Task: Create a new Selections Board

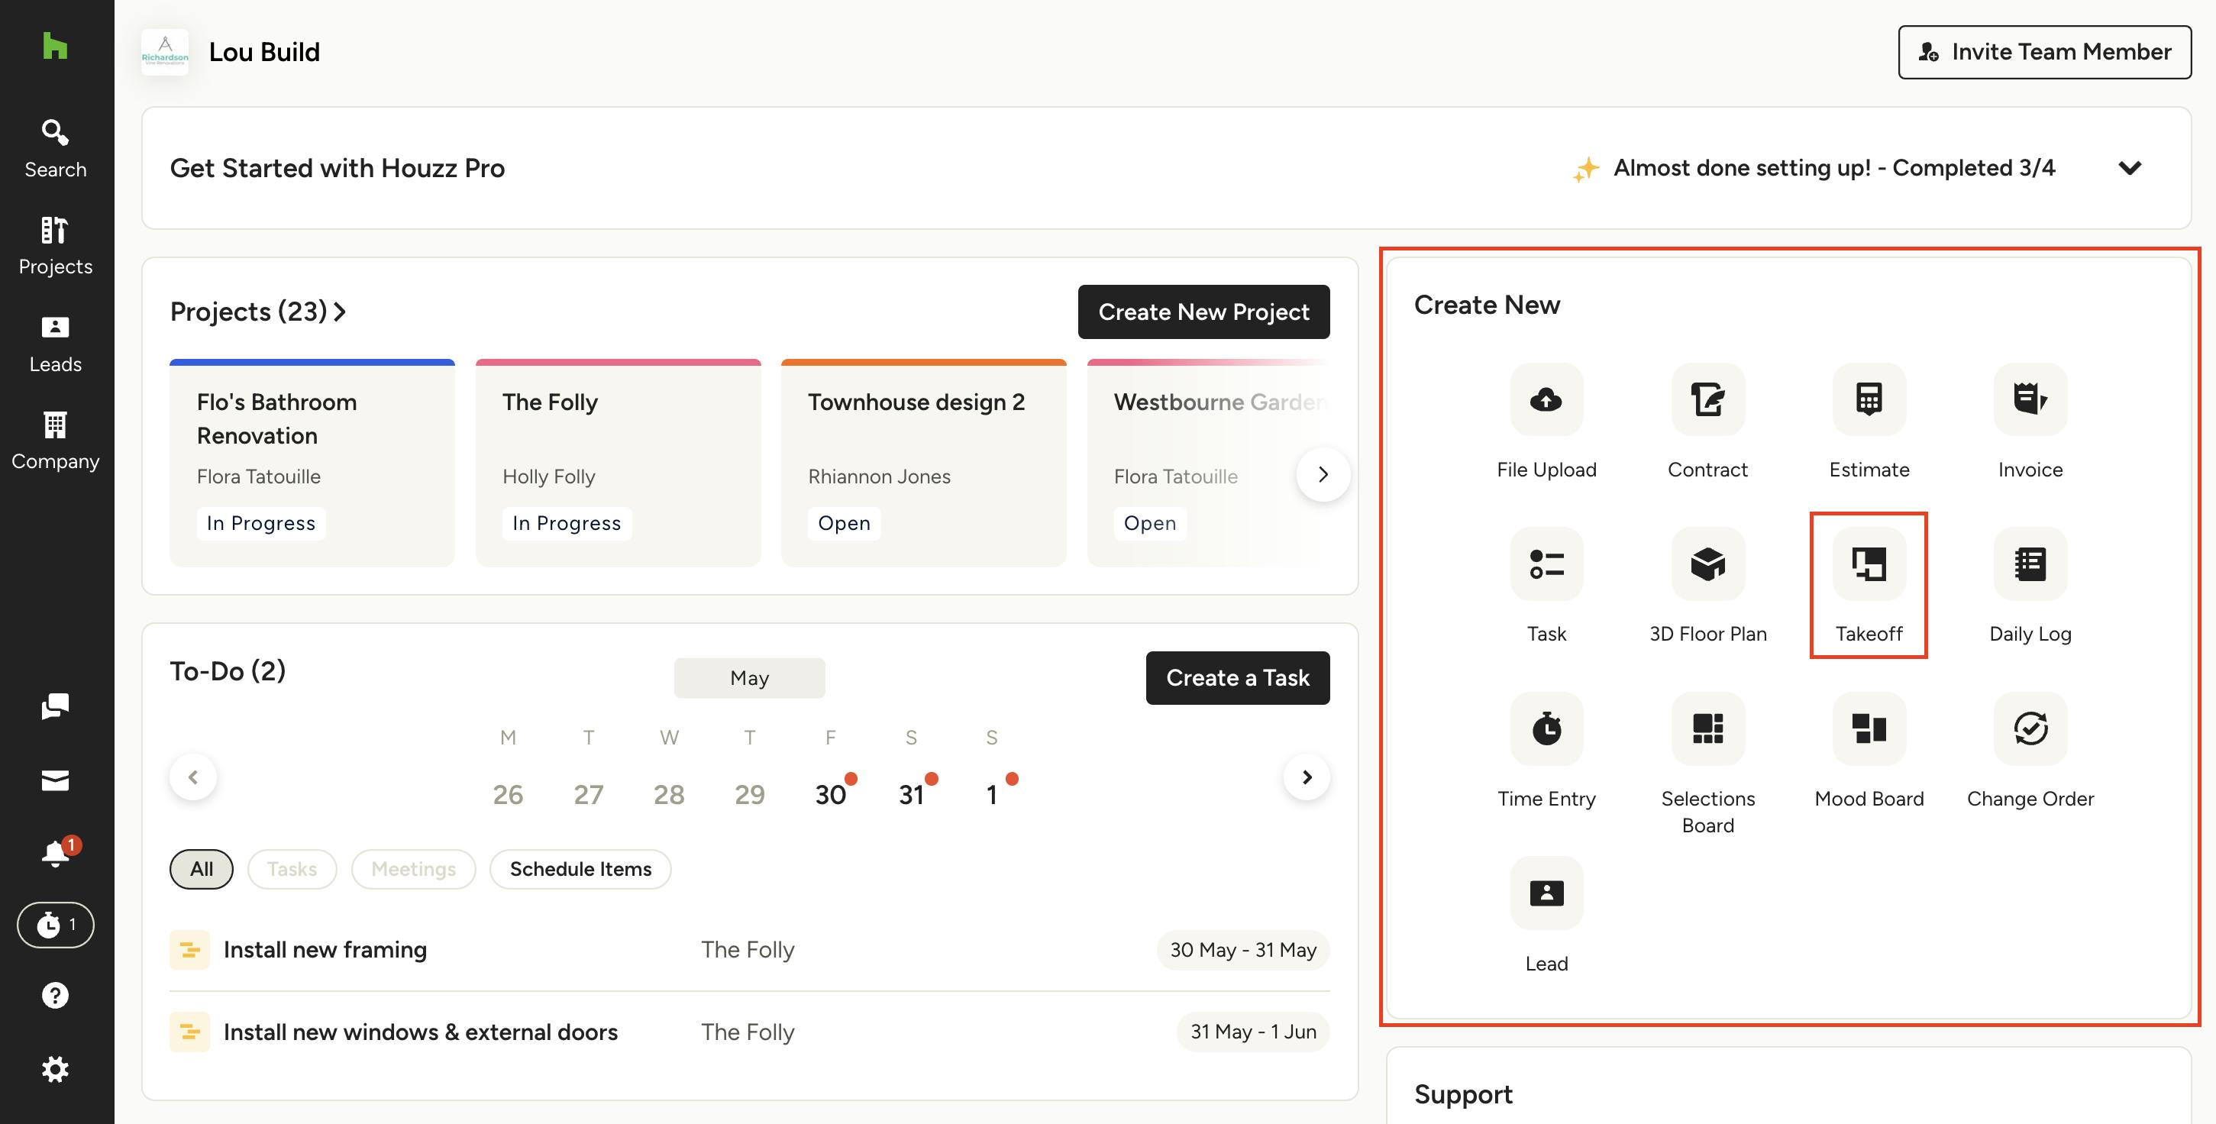Action: point(1707,764)
